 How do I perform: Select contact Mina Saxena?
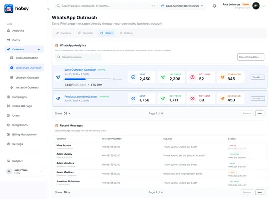[64, 145]
